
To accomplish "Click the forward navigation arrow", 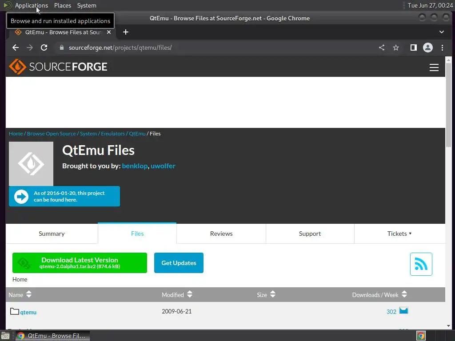I will [30, 48].
